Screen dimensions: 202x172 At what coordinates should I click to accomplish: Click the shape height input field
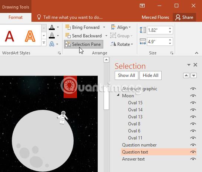click(157, 30)
